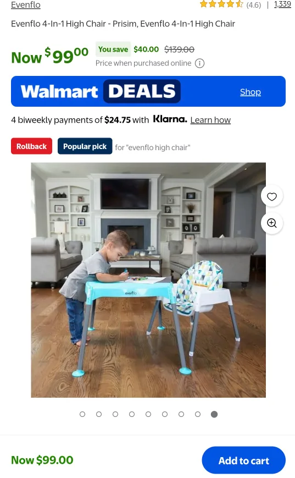This screenshot has height=478, width=295.
Task: Open price info icon beside purchased online
Action: [x=199, y=63]
